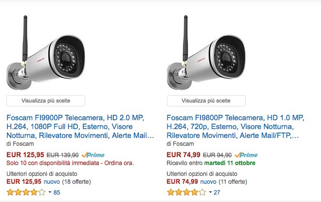This screenshot has width=321, height=202.
Task: Expand the rating dropdown arrow next to 85
Action: (x=50, y=192)
